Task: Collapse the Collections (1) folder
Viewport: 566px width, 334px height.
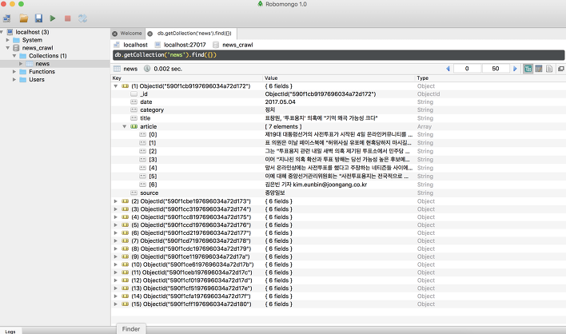Action: pyautogui.click(x=14, y=56)
